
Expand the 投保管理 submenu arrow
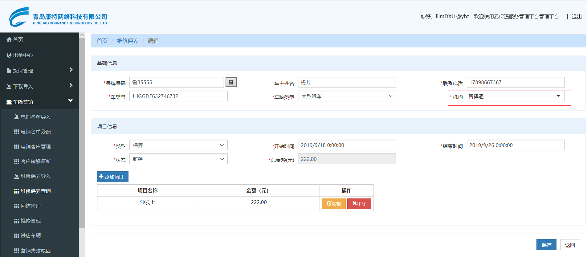click(71, 70)
